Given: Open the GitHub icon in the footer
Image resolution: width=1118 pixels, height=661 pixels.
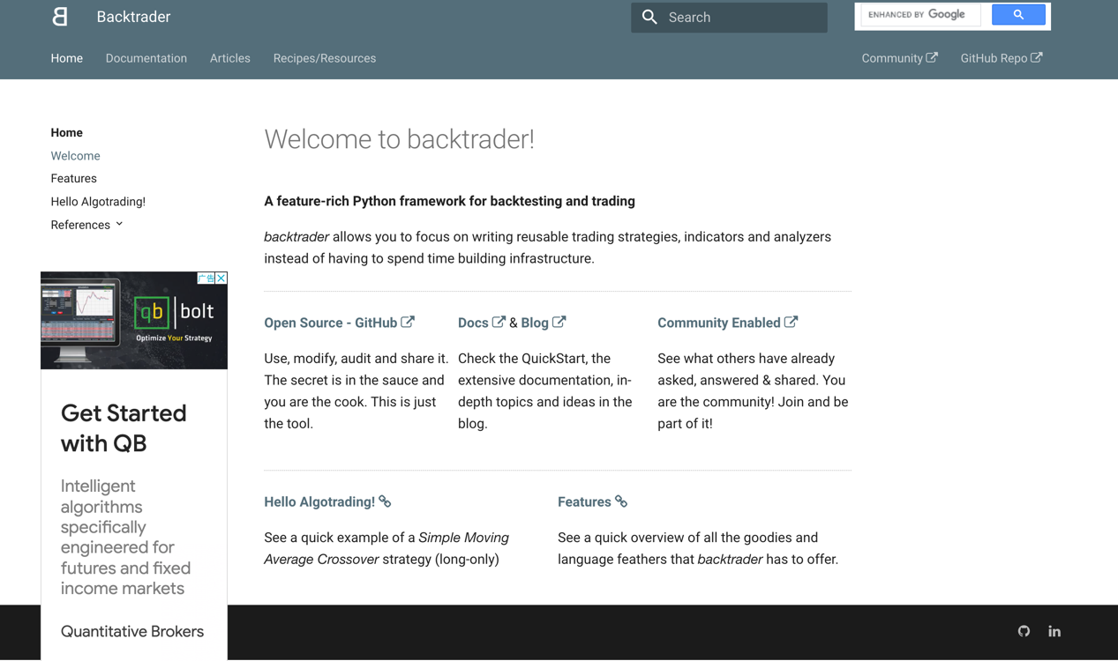Looking at the screenshot, I should 1024,631.
